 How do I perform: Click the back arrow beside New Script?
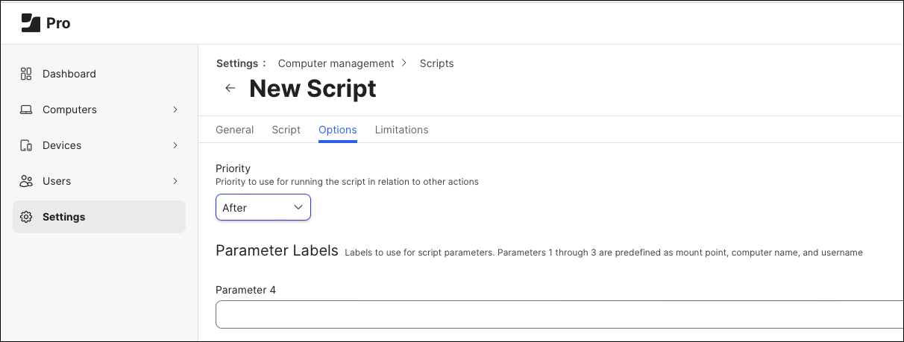click(230, 88)
